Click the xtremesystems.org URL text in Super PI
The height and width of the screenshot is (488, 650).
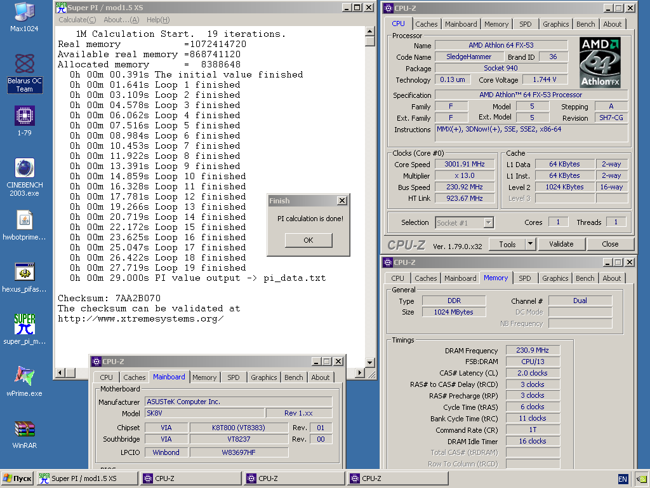click(x=141, y=319)
